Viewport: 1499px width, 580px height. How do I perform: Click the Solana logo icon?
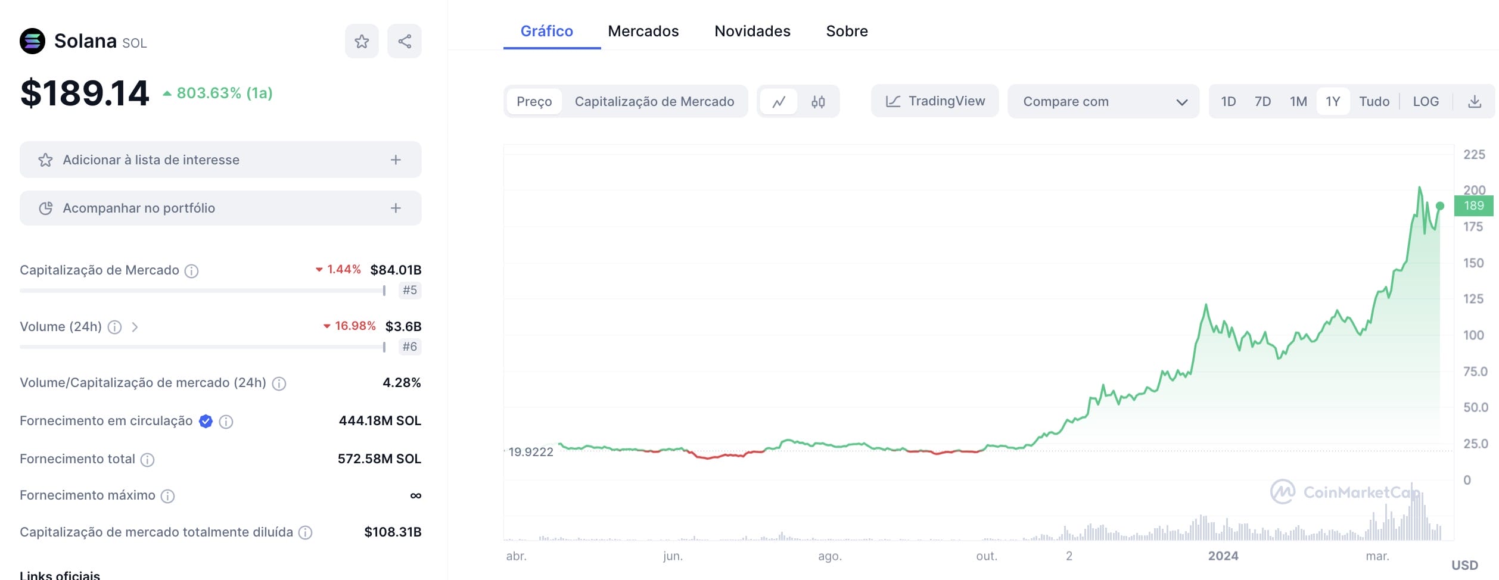[32, 41]
